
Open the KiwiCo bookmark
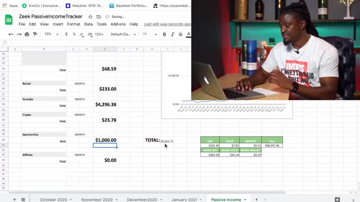[x=42, y=6]
